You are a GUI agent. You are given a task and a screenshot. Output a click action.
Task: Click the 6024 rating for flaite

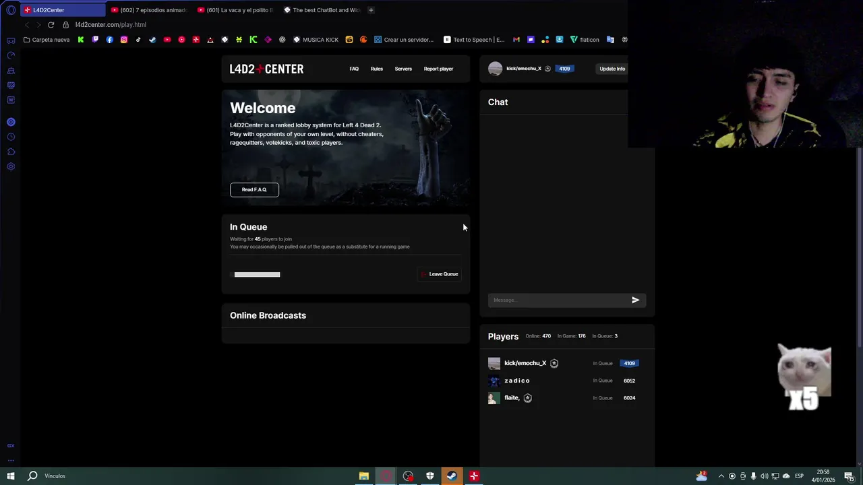[629, 398]
